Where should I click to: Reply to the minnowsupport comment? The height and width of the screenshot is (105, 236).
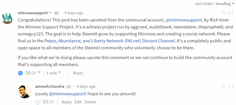78,73
